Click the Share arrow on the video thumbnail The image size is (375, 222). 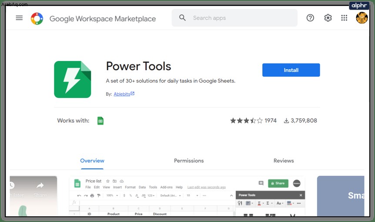pos(40,185)
